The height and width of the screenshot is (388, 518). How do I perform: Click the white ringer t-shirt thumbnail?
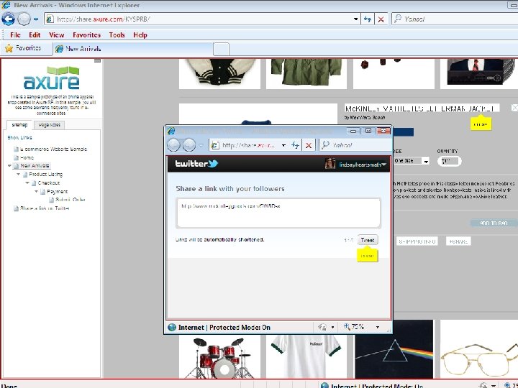click(306, 357)
